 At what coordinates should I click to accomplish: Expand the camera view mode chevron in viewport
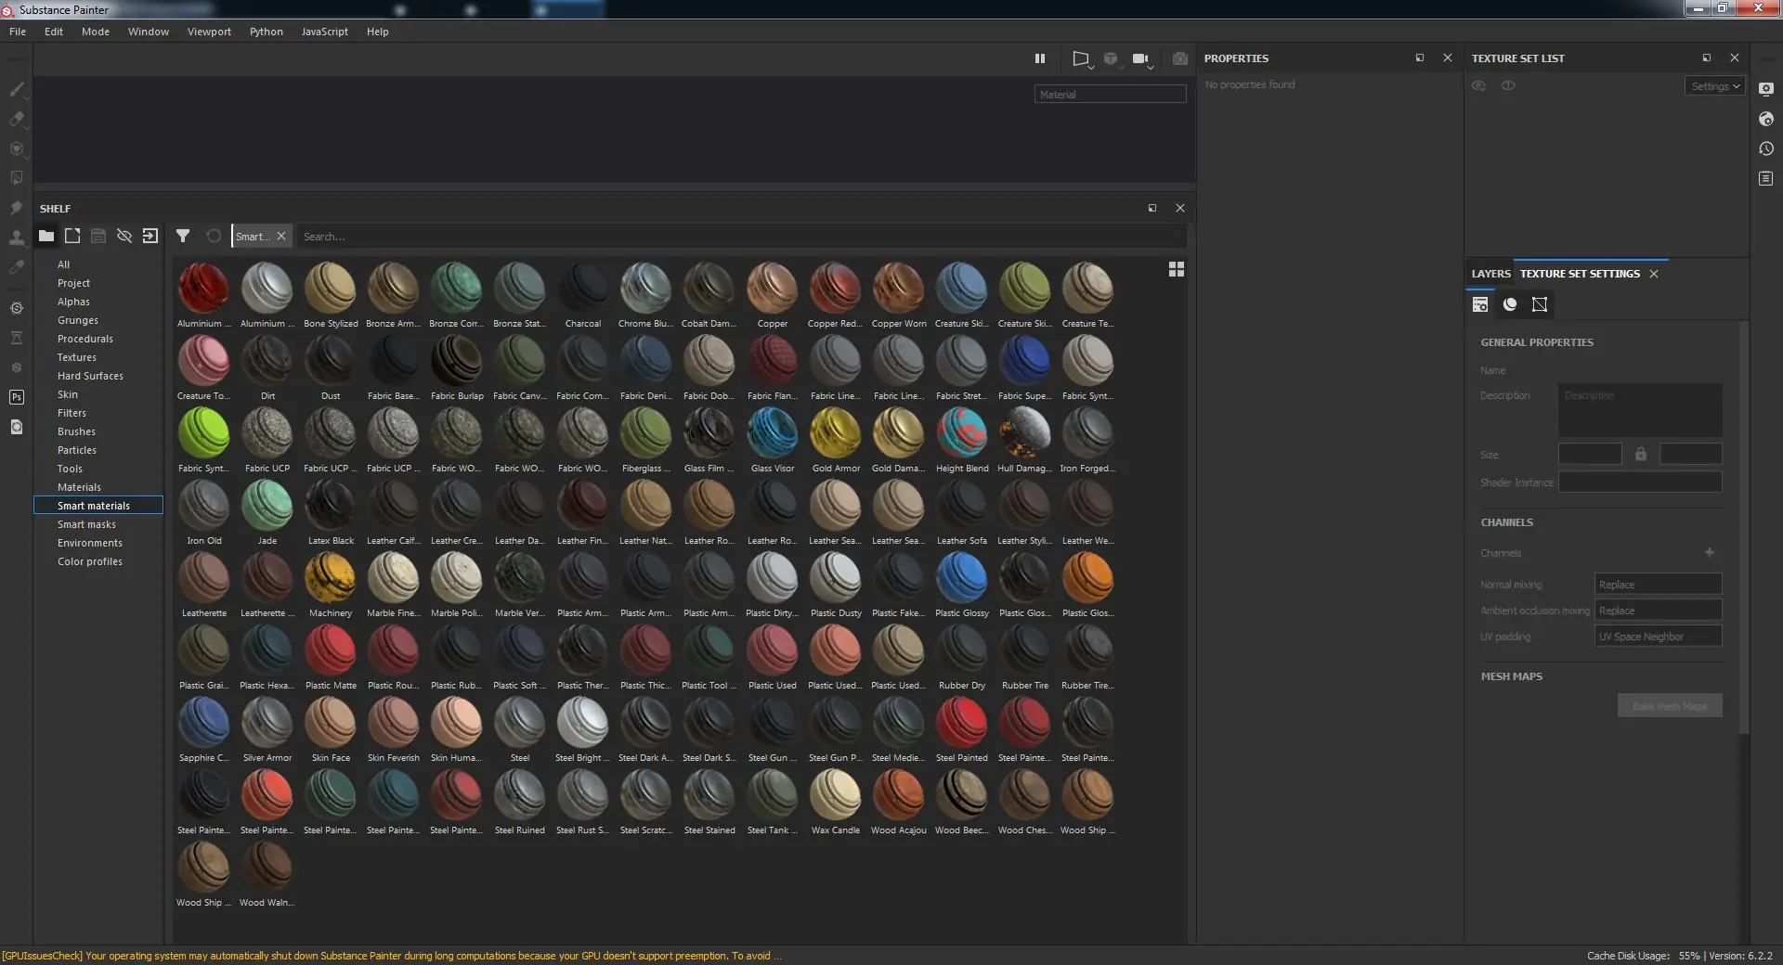(x=1152, y=68)
